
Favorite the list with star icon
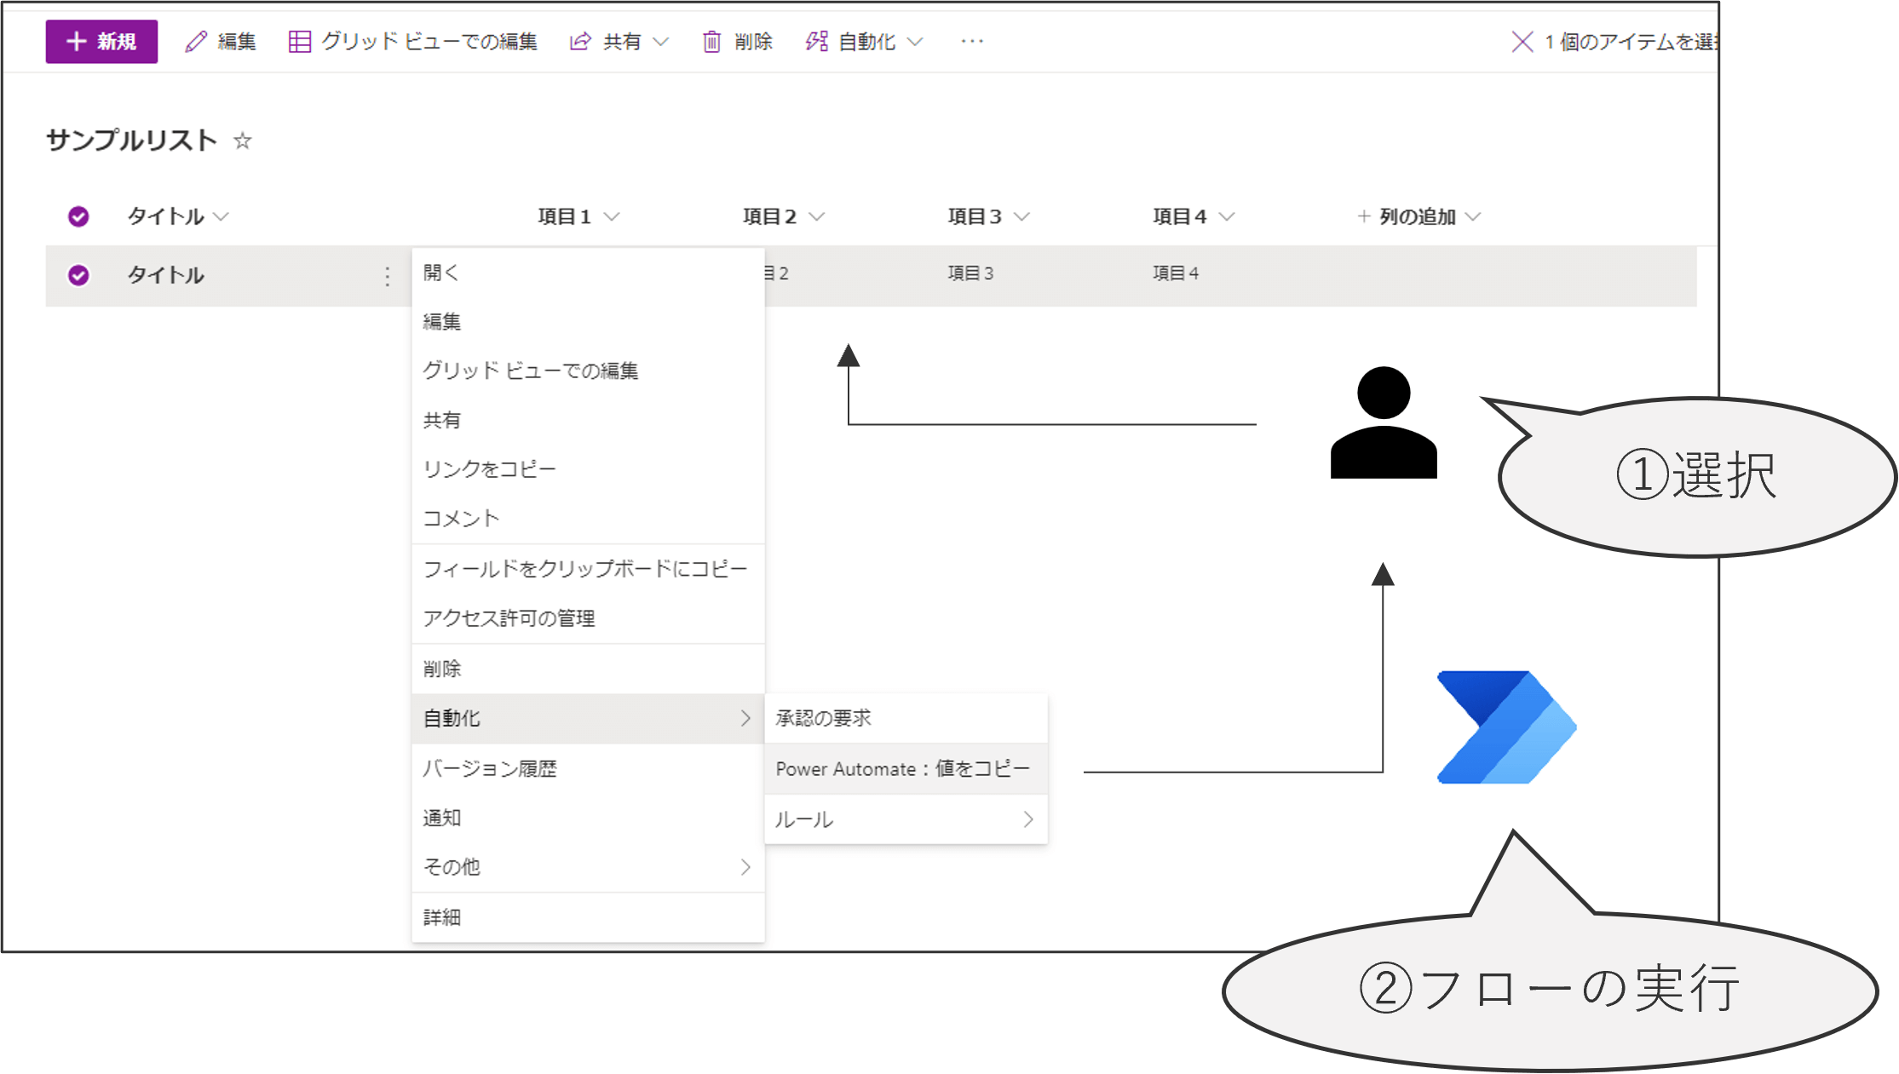coord(243,141)
